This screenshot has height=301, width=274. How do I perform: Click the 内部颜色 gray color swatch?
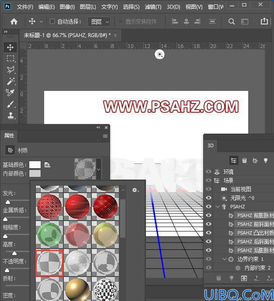click(35, 173)
